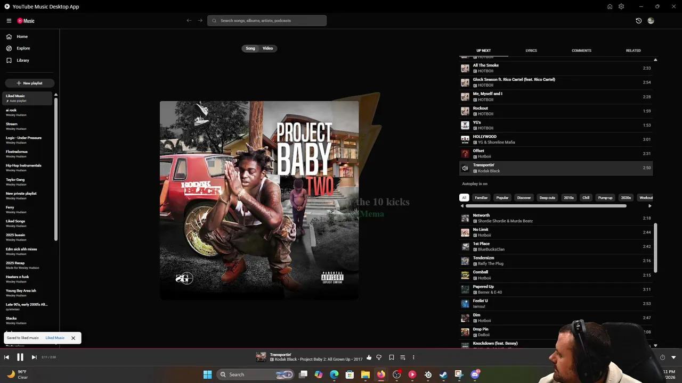Select the All autoplay filter chip
This screenshot has width=682, height=383.
point(464,198)
